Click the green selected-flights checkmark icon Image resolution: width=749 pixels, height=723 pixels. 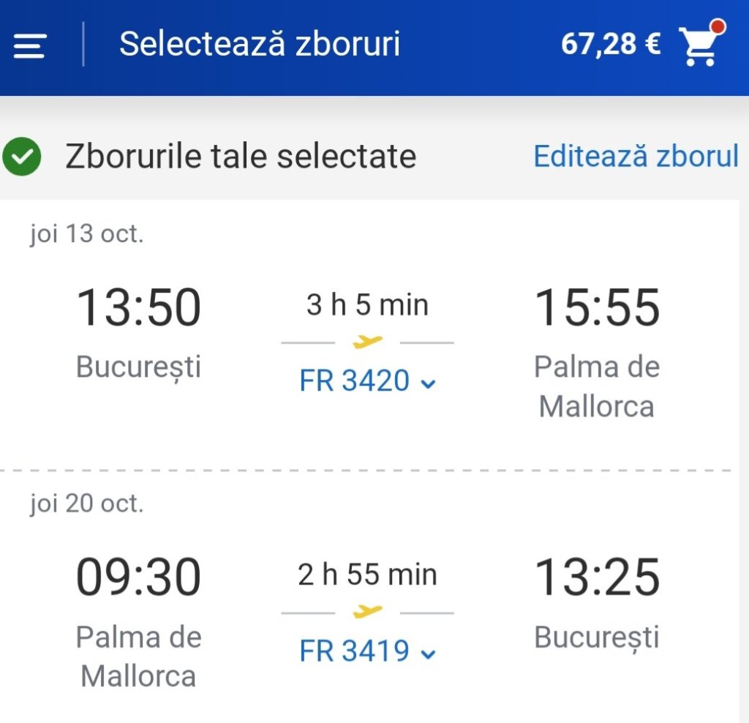[21, 157]
